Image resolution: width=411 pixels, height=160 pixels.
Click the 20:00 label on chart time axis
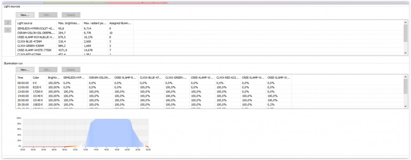click(x=127, y=149)
